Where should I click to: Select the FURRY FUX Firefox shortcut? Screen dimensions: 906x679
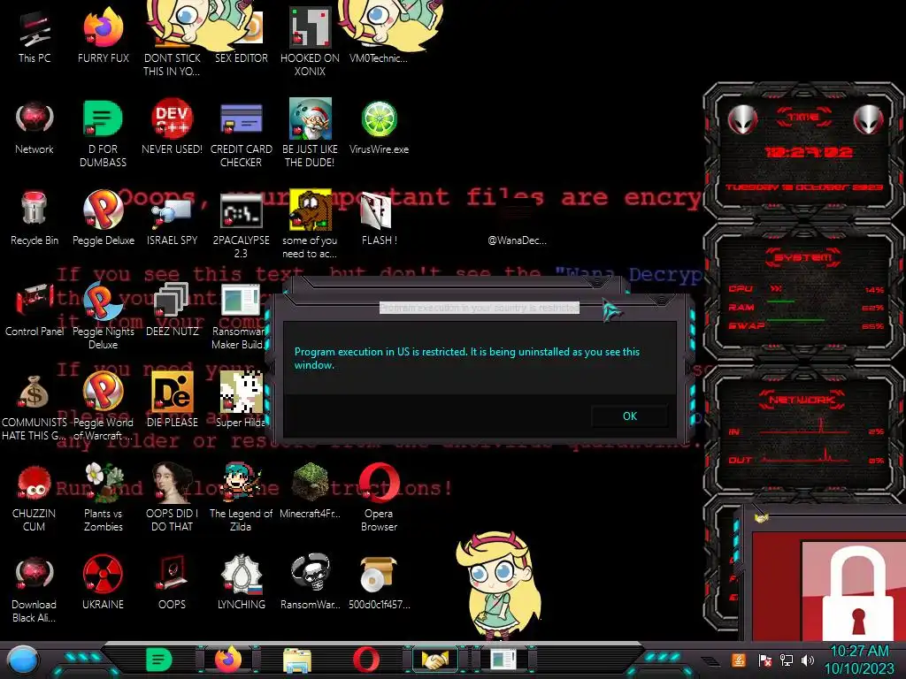pos(103,36)
